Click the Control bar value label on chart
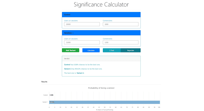Image resolution: width=204 pixels, height=111 pixels. pyautogui.click(x=52, y=95)
